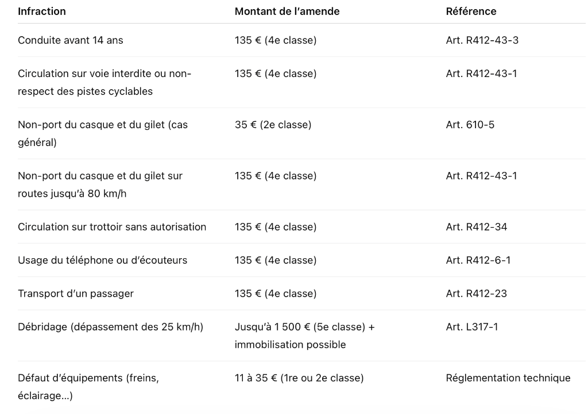Click reference "Art. R412-6-1"
The height and width of the screenshot is (414, 588).
click(478, 260)
